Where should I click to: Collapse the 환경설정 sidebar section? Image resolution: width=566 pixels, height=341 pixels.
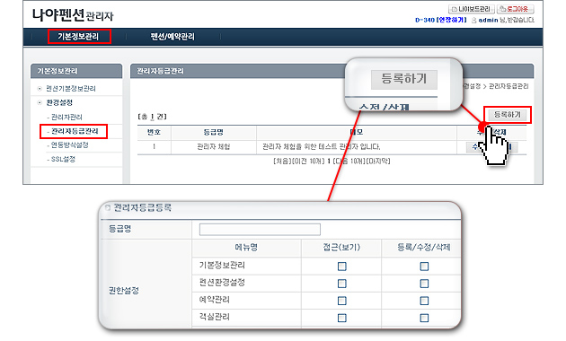click(x=59, y=102)
